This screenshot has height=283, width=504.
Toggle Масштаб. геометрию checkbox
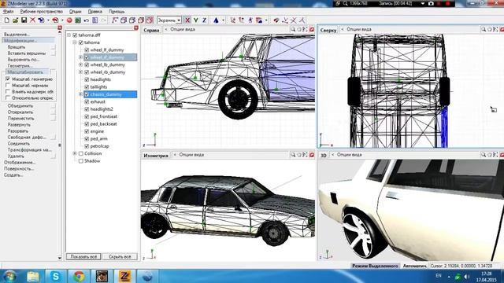click(8, 79)
